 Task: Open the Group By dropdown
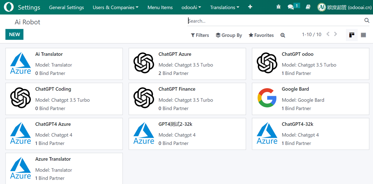coord(229,35)
